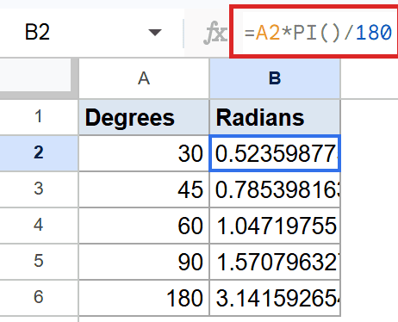This screenshot has width=398, height=322.
Task: Select cell containing 45 degrees
Action: 144,189
